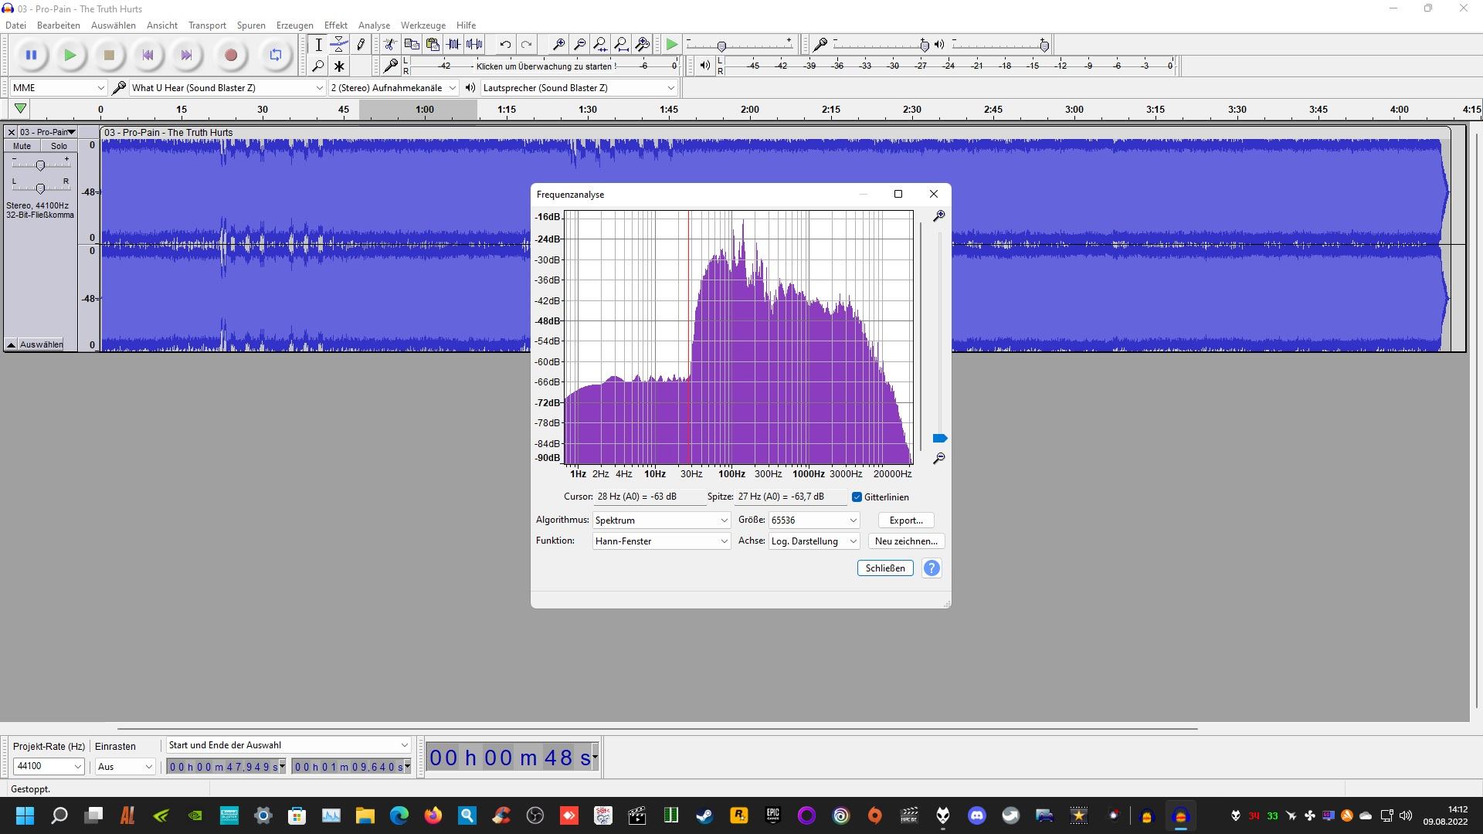Solo the Pro-Pain track
The image size is (1483, 834).
coord(59,146)
